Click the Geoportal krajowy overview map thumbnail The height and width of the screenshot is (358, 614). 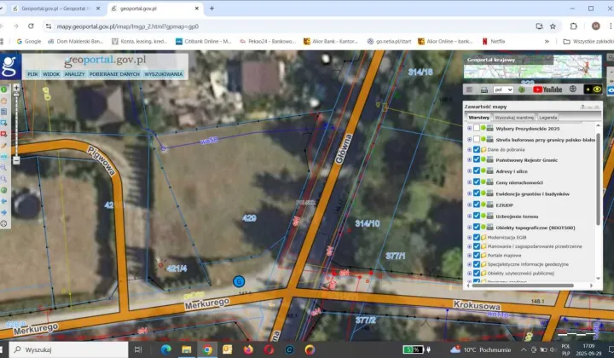pyautogui.click(x=532, y=67)
